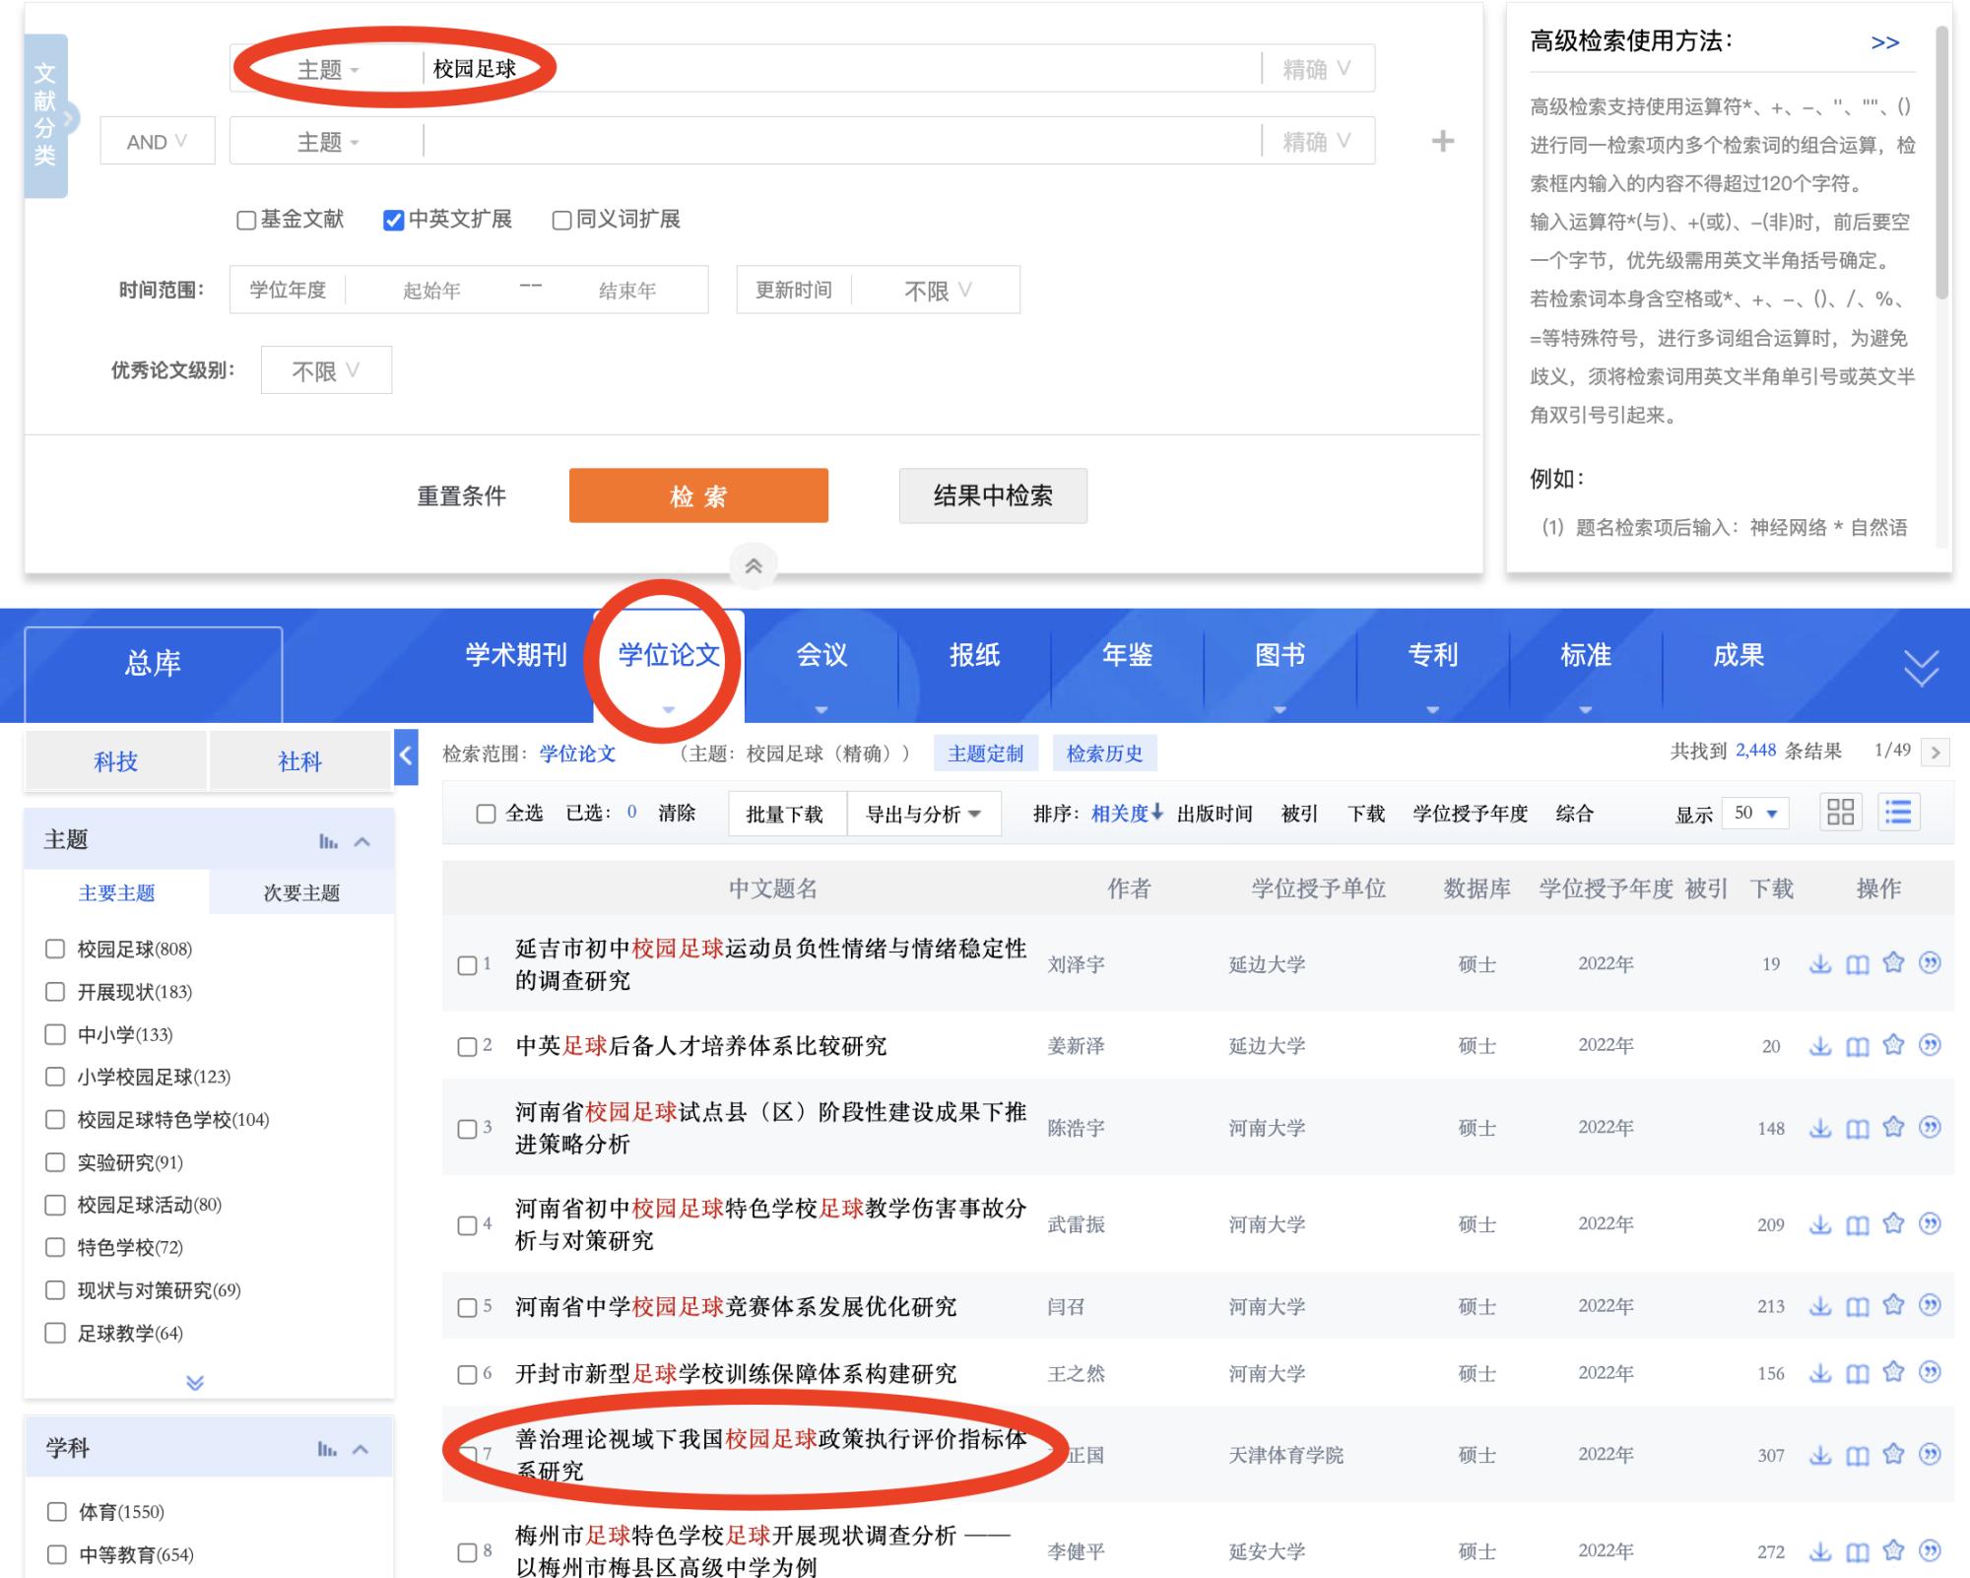
Task: Check the 校园足球(808) topic filter
Action: pos(54,950)
